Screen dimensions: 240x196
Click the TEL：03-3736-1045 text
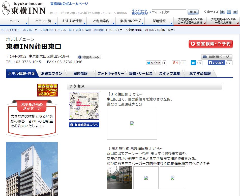coord(24,62)
